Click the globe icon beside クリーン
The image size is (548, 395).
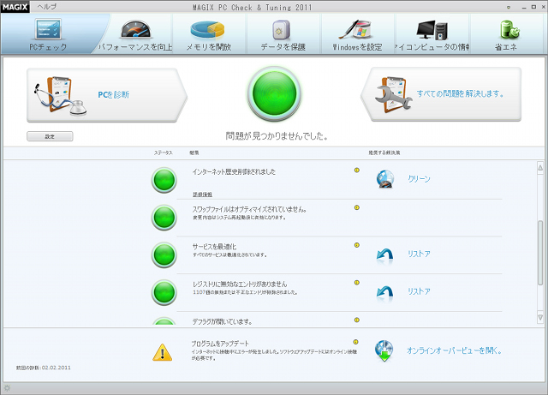[x=384, y=179]
